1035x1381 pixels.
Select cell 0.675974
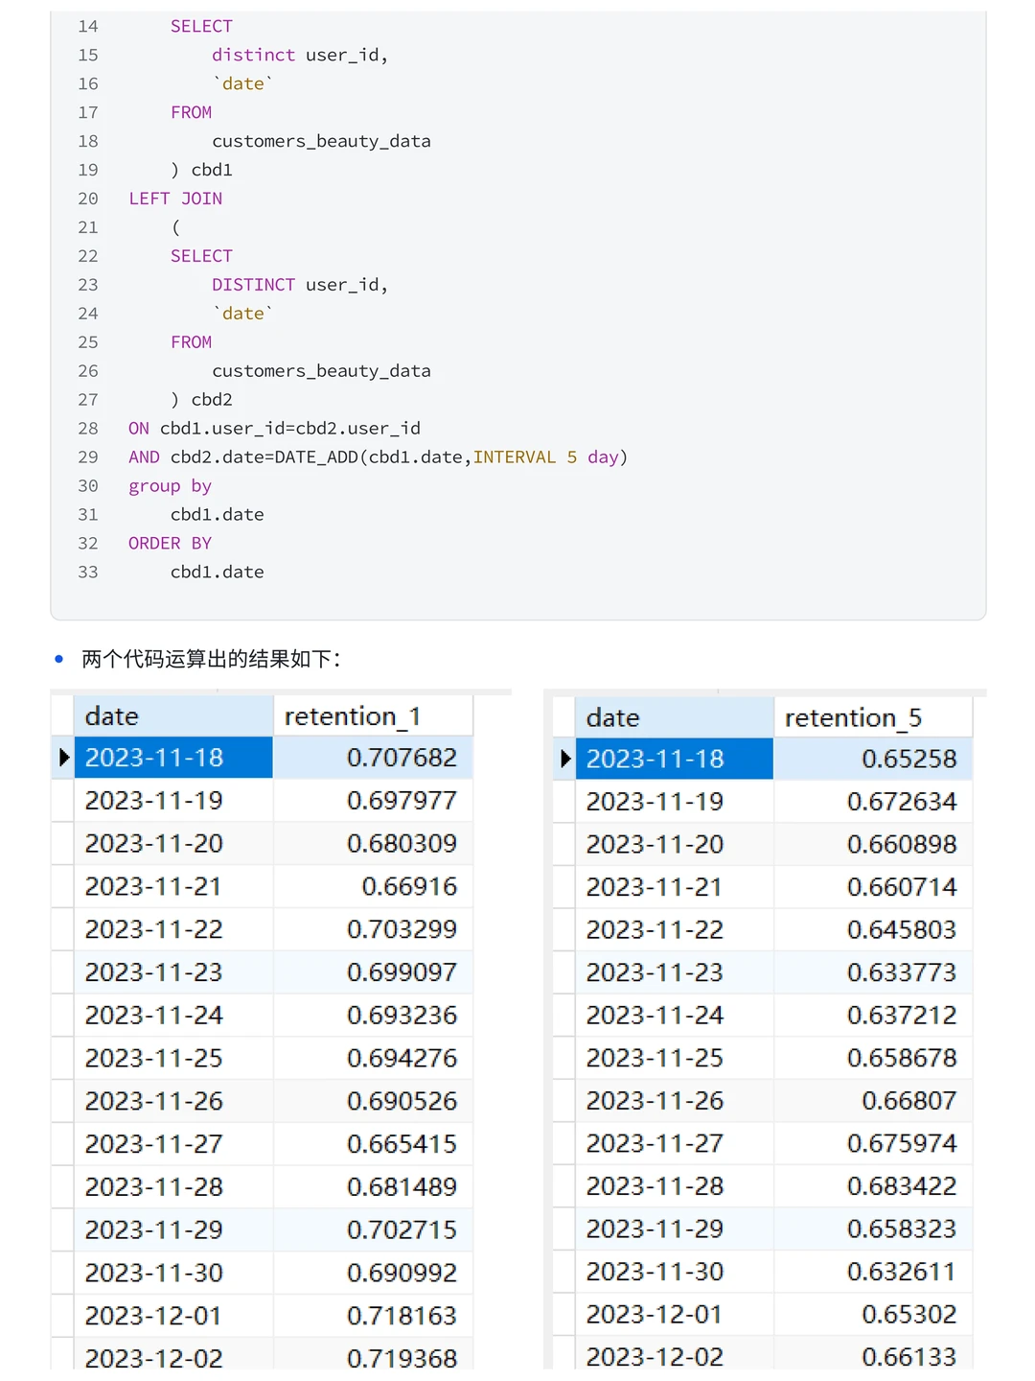pyautogui.click(x=873, y=1143)
